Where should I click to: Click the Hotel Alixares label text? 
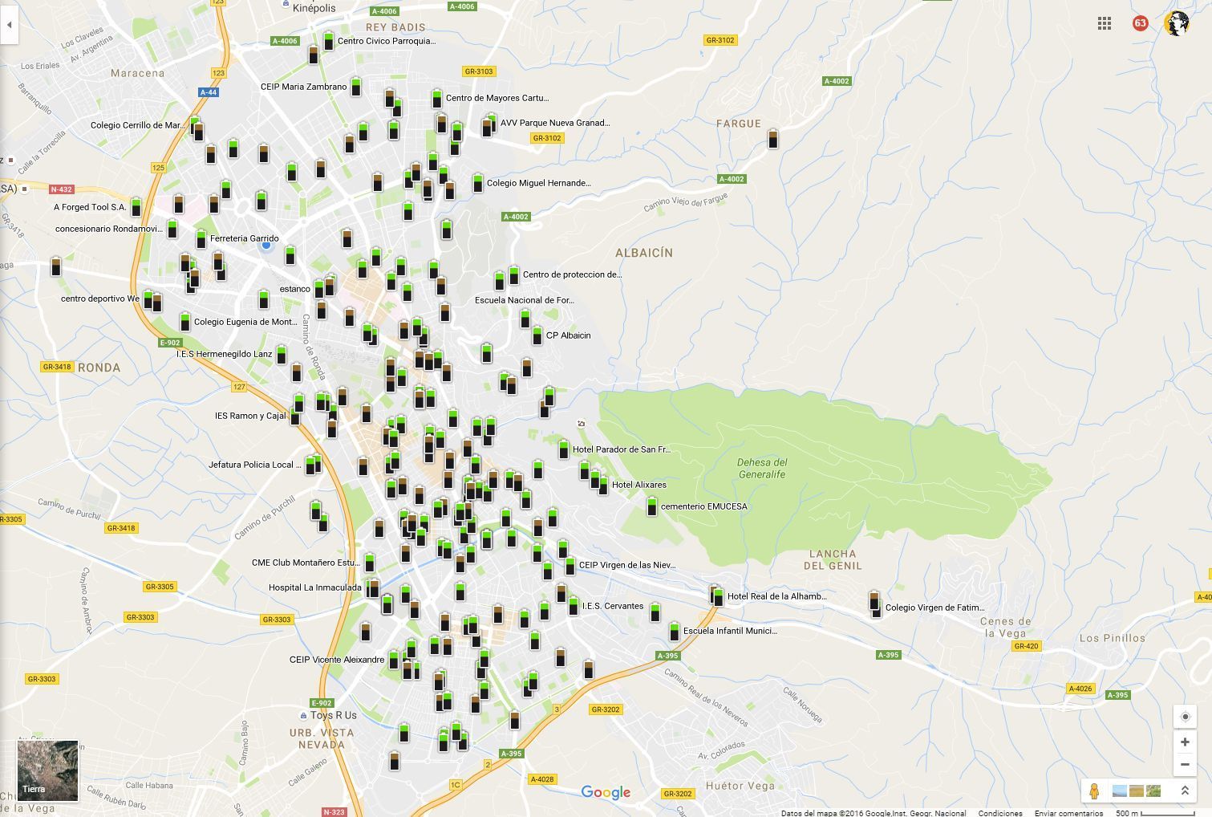[639, 485]
